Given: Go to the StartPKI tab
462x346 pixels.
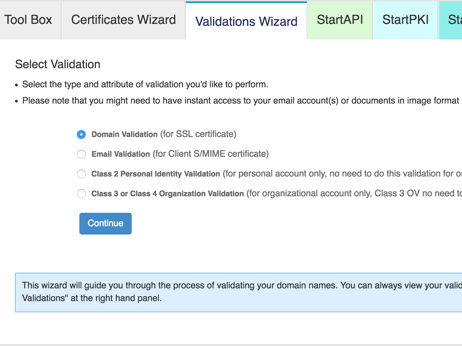Looking at the screenshot, I should coord(405,20).
